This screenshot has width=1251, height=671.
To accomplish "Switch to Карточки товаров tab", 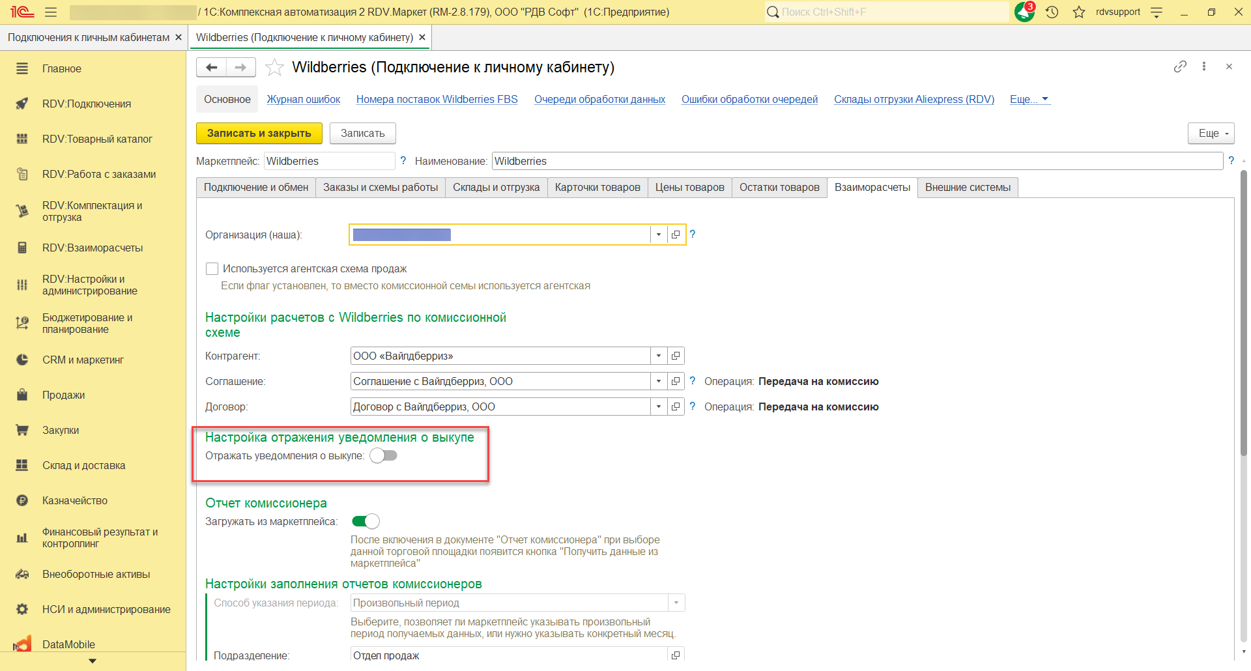I will click(x=597, y=187).
